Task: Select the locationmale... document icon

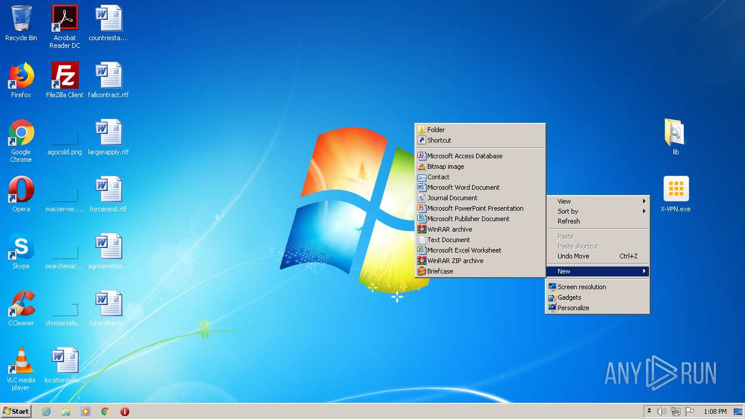Action: [65, 365]
